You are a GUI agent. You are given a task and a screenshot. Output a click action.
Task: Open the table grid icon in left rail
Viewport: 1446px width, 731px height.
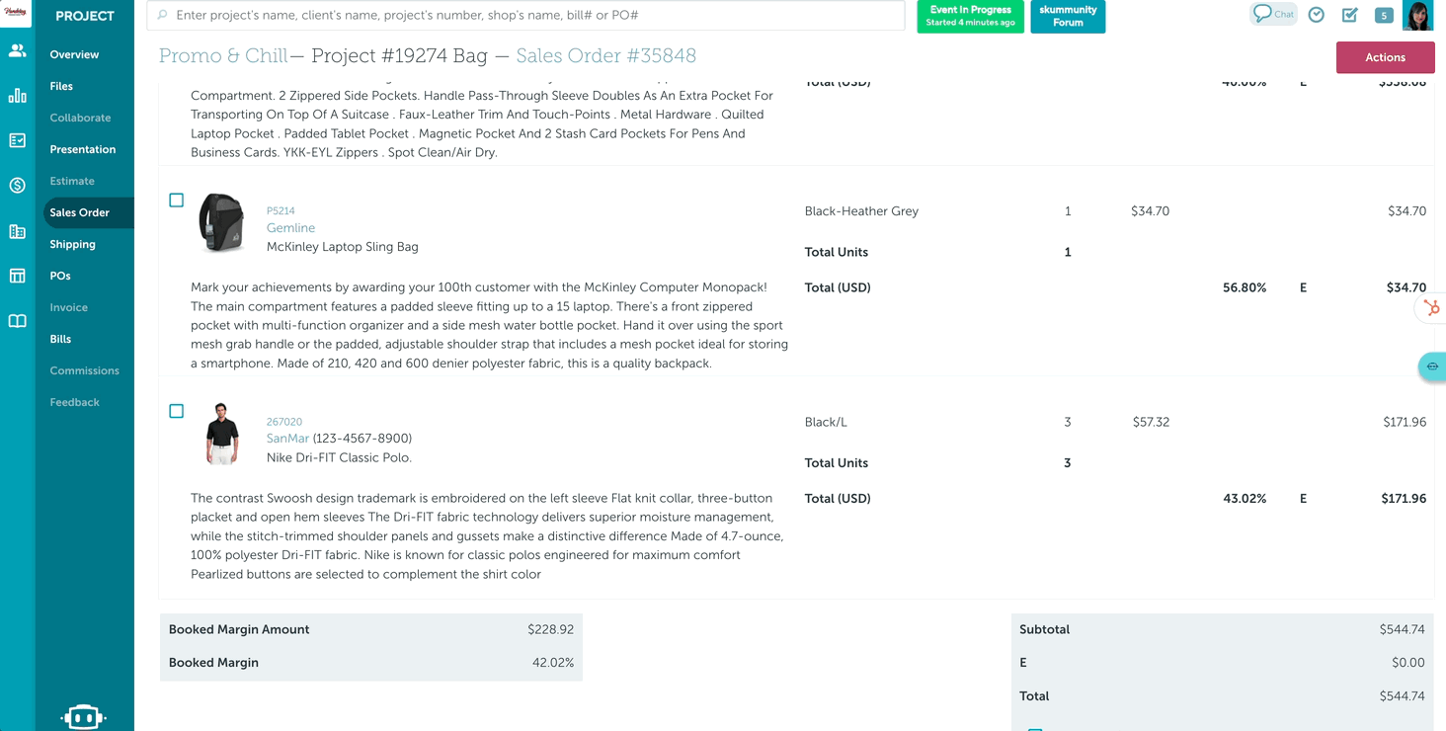[x=17, y=276]
